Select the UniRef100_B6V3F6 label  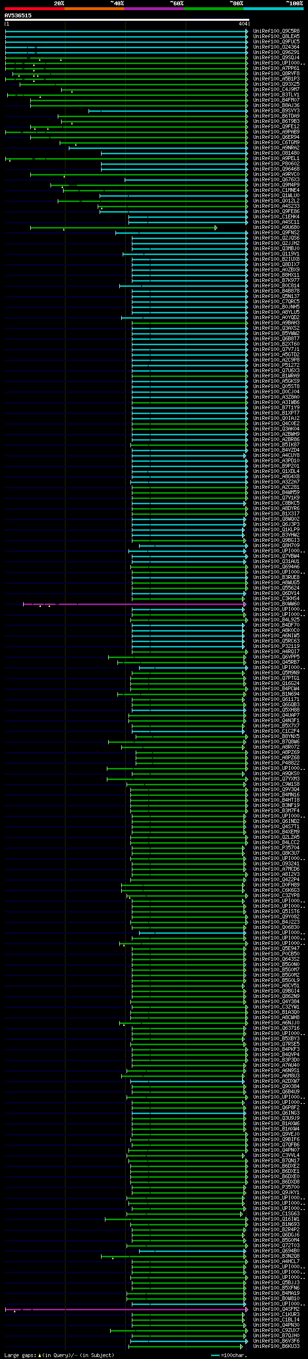coord(276,1341)
